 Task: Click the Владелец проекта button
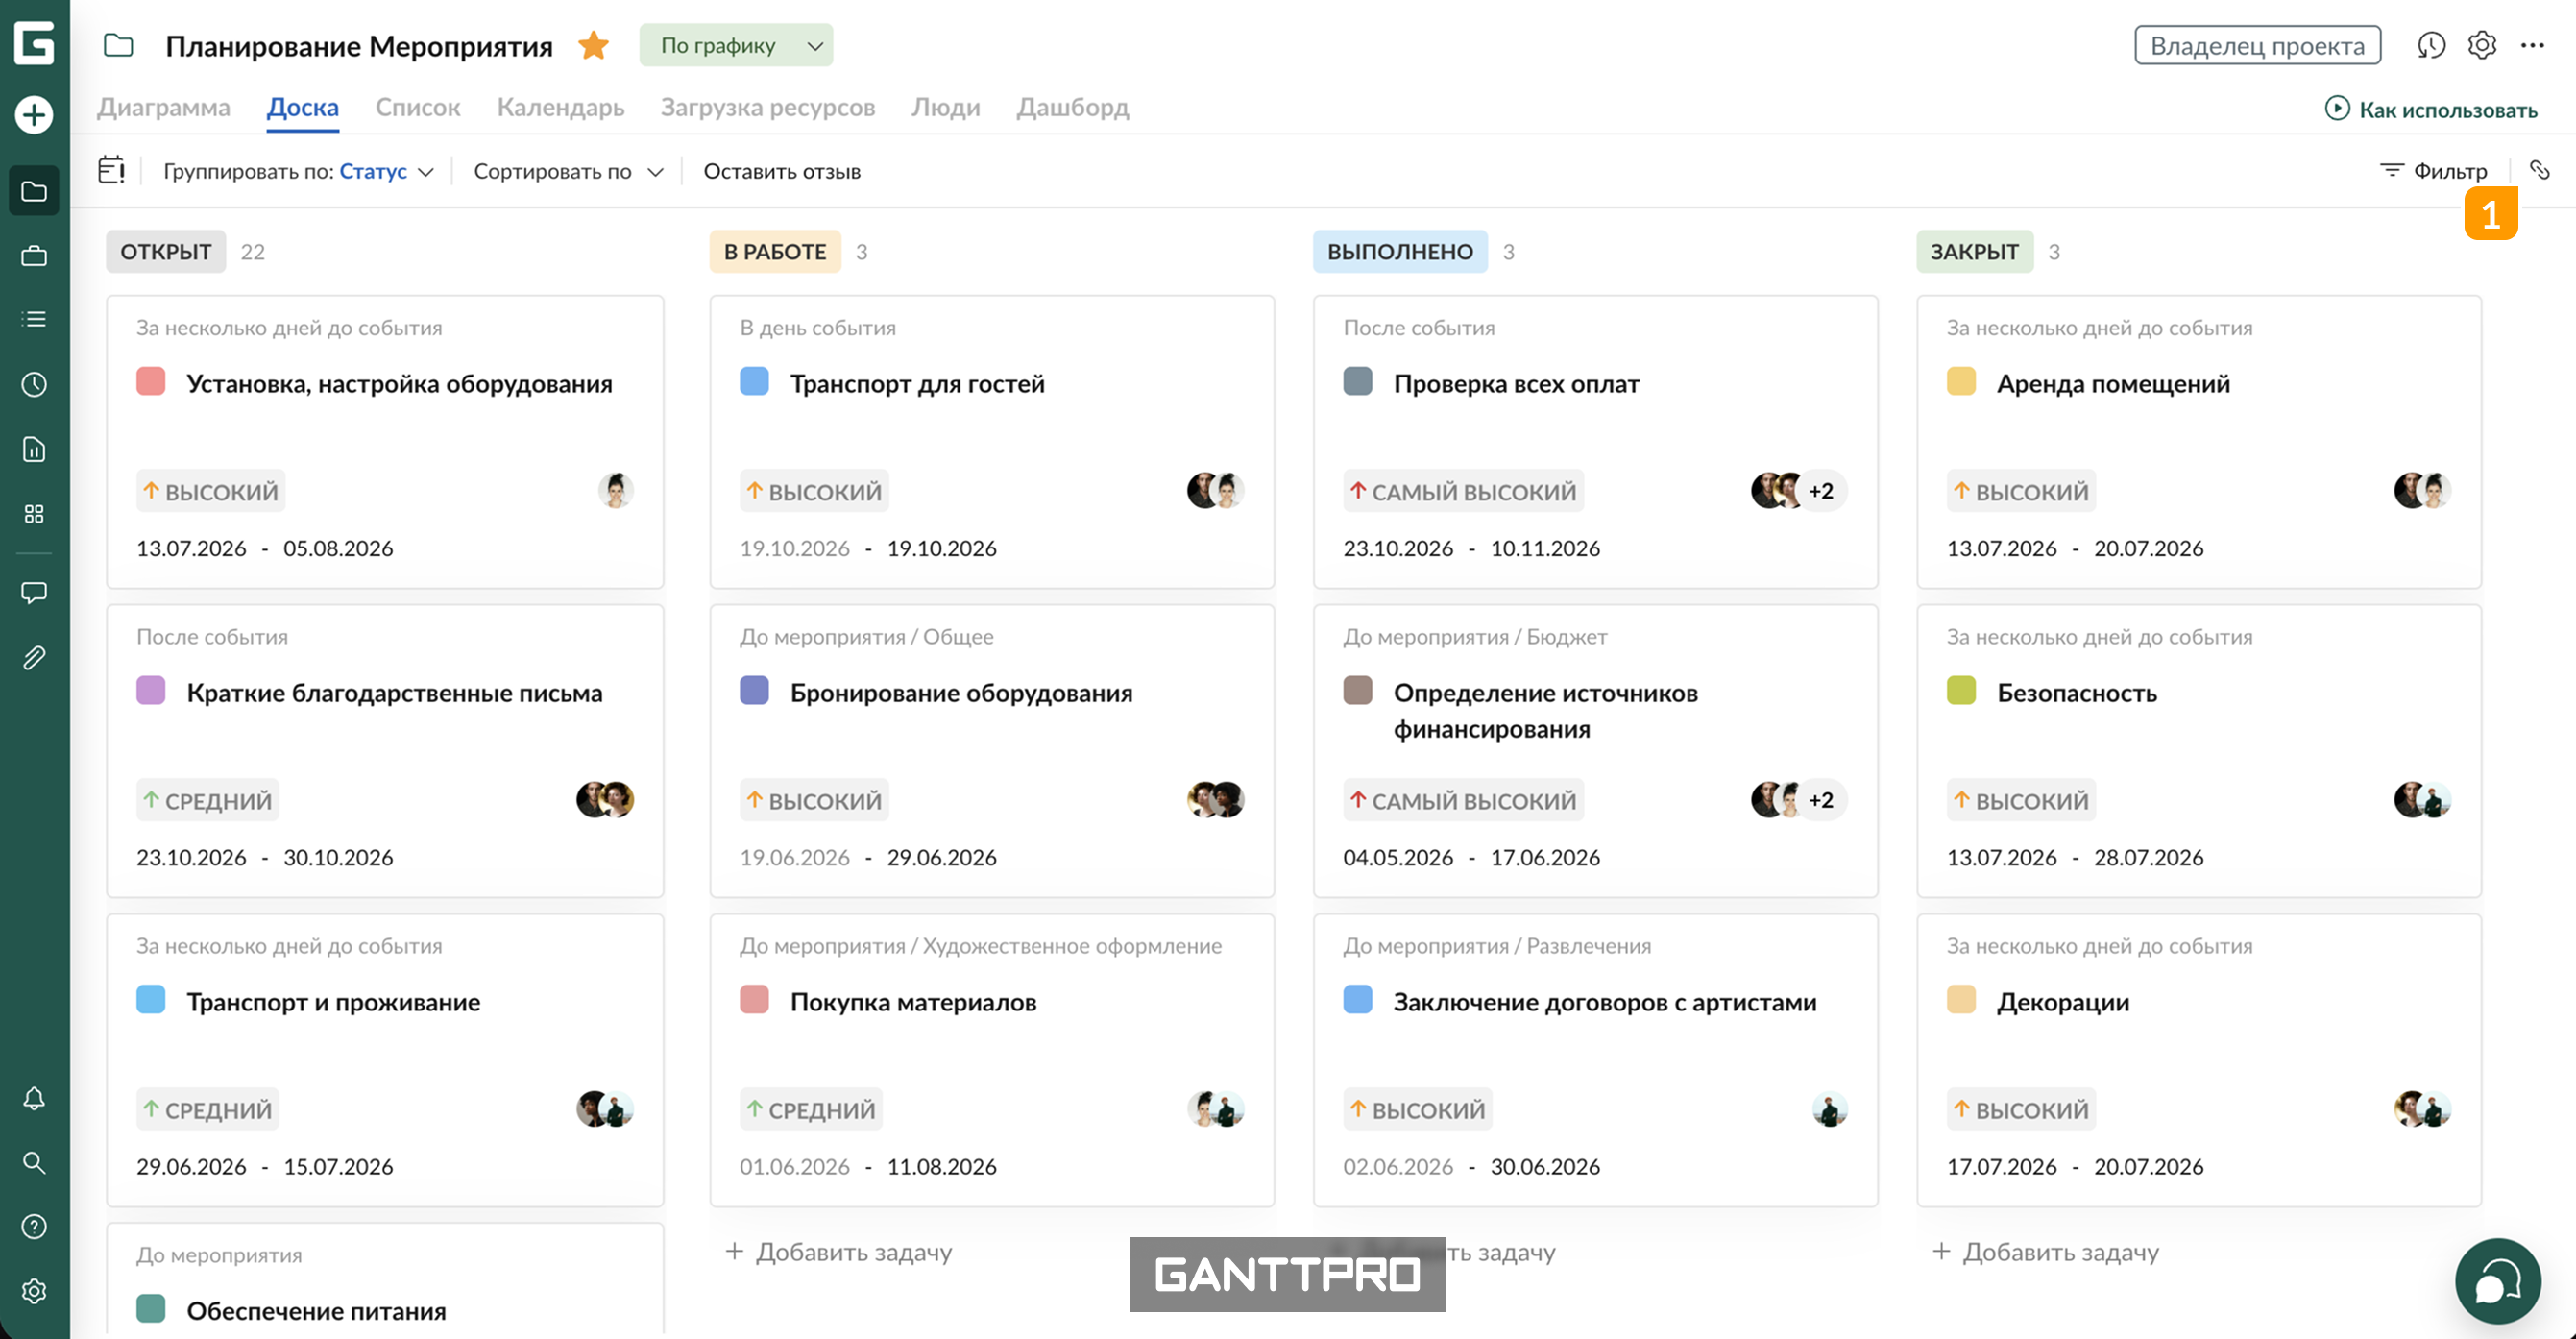pos(2257,45)
